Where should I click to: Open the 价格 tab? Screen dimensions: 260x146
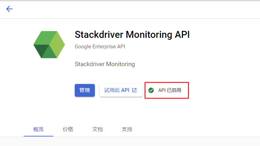(x=68, y=129)
